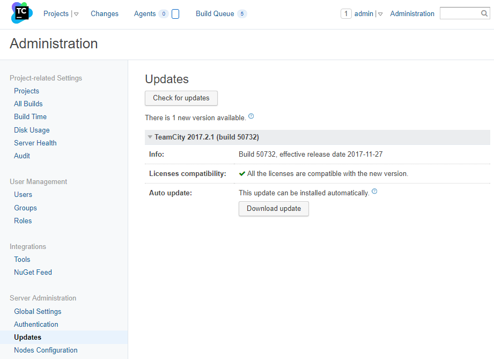Click text 'Build 50732, effective release date 2017-11-27'
The height and width of the screenshot is (359, 494).
click(311, 154)
